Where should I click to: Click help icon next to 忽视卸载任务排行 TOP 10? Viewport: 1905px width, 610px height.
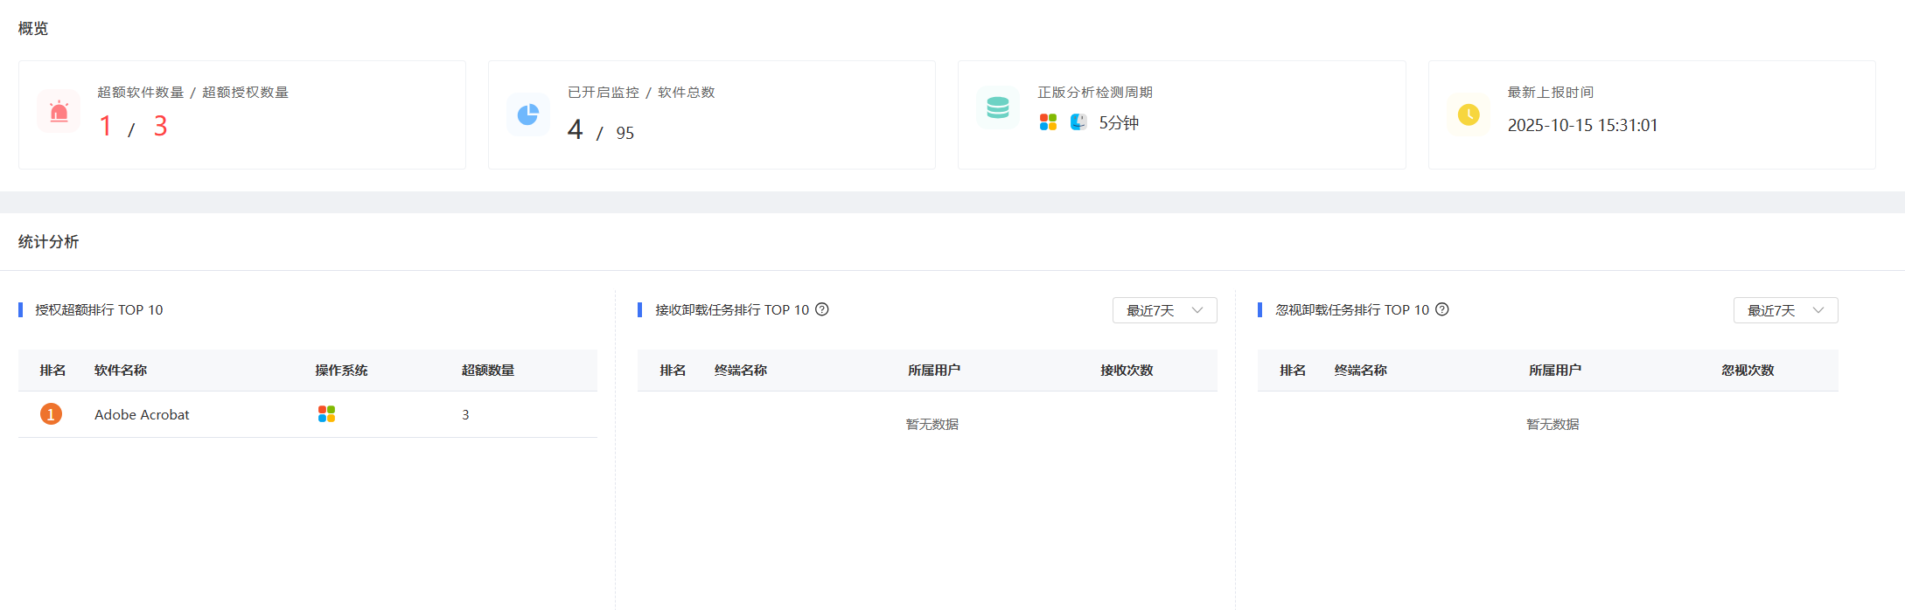[x=1442, y=309]
